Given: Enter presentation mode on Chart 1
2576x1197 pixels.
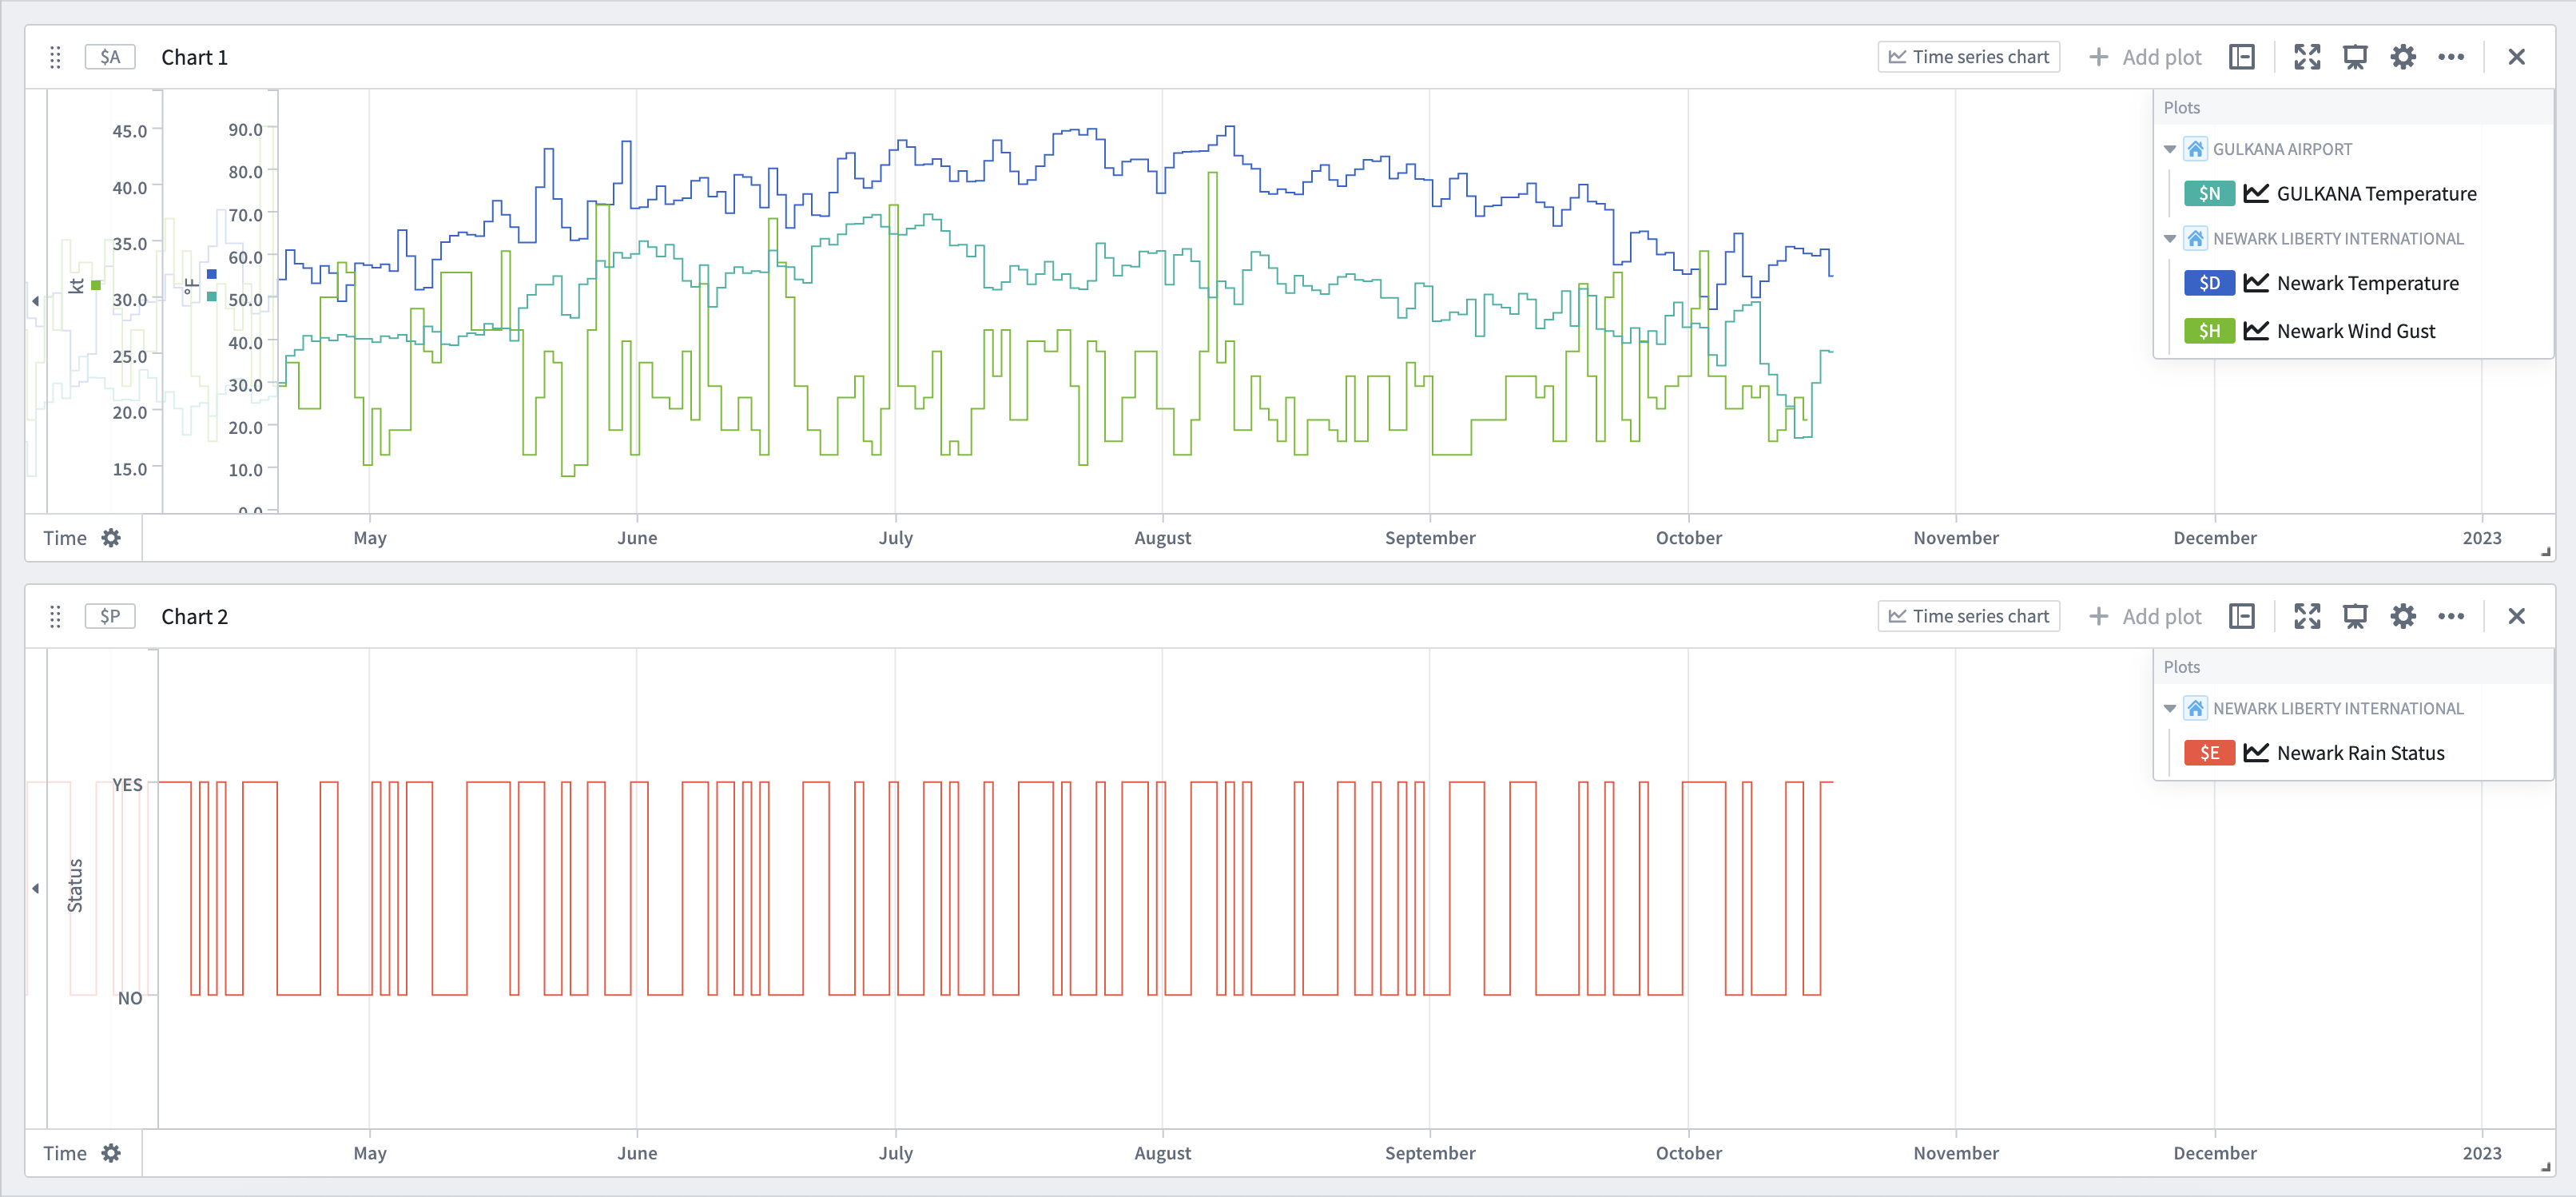Looking at the screenshot, I should coord(2356,57).
